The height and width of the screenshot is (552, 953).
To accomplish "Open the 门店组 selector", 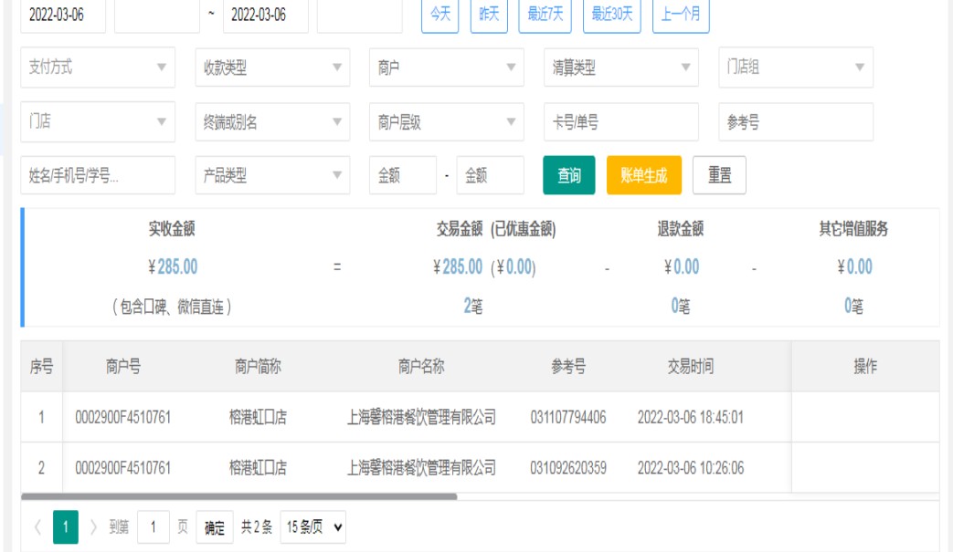I will click(795, 68).
